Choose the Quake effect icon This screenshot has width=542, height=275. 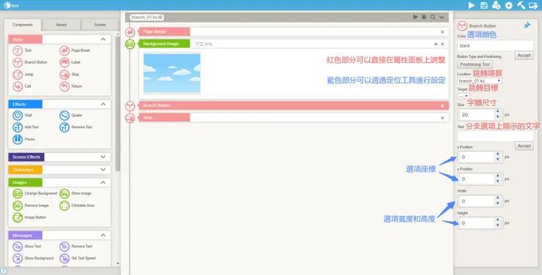click(x=64, y=116)
